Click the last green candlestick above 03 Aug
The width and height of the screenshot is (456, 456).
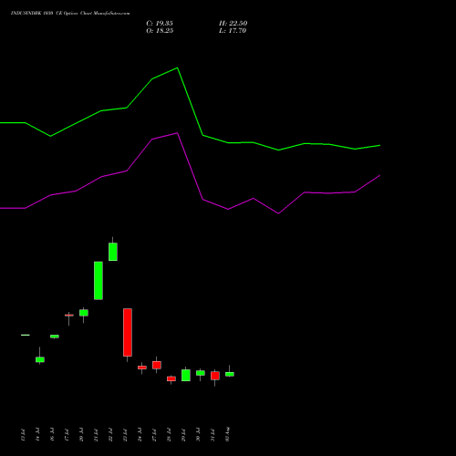[230, 374]
